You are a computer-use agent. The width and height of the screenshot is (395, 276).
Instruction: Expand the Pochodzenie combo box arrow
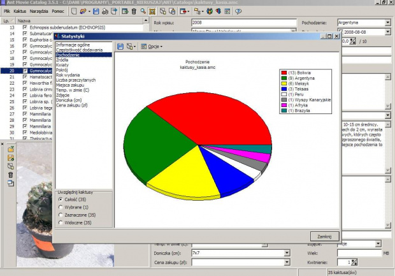click(387, 23)
